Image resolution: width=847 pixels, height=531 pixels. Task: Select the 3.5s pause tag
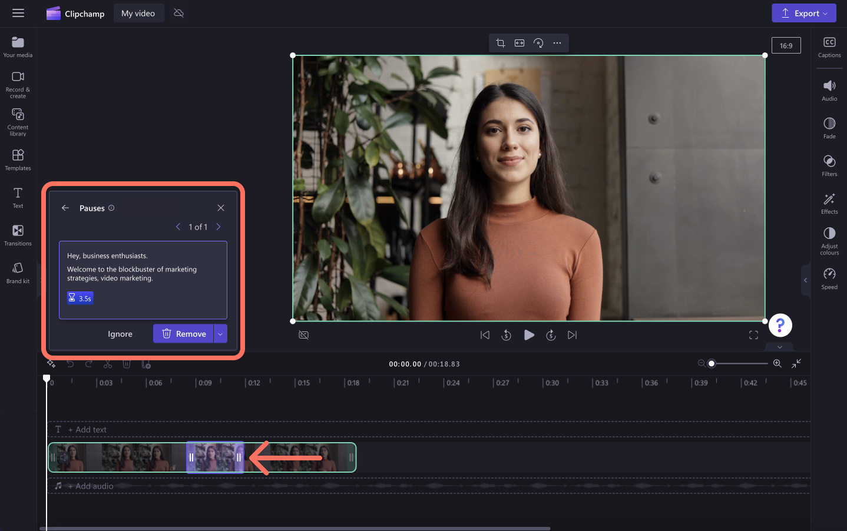(80, 298)
